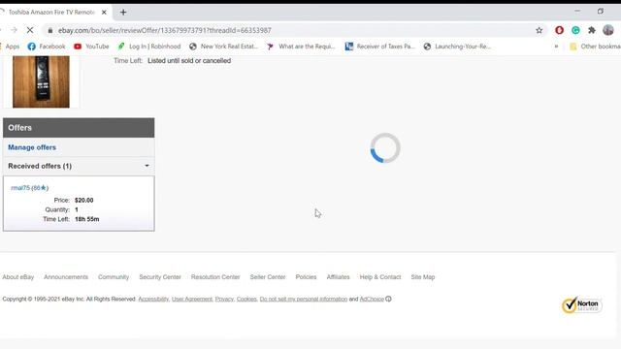Open the Extensions puzzle piece menu

tap(592, 30)
